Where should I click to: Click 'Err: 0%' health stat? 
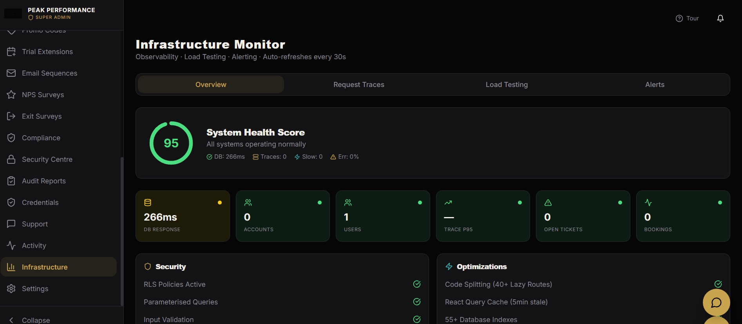[x=344, y=157]
